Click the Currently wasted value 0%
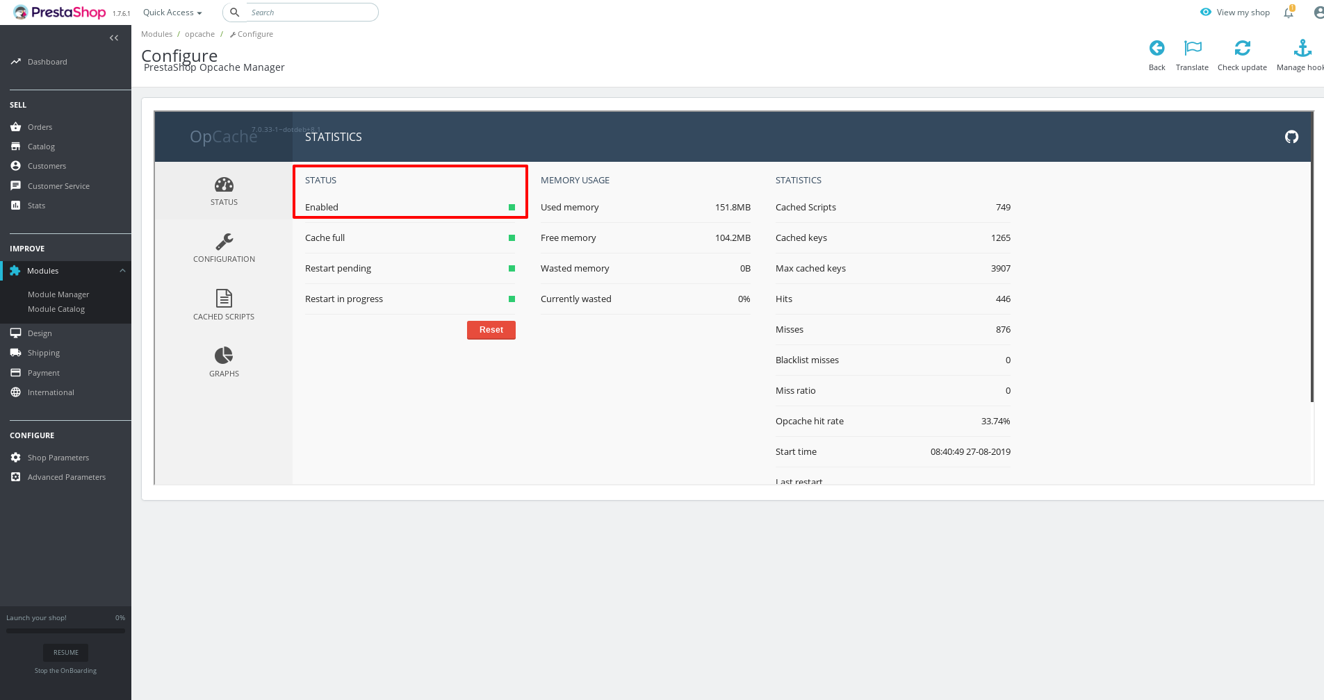Image resolution: width=1324 pixels, height=700 pixels. pos(744,299)
